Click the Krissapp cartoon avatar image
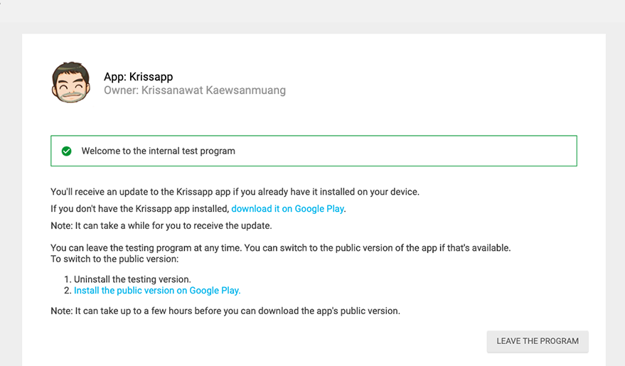625x366 pixels. [71, 82]
